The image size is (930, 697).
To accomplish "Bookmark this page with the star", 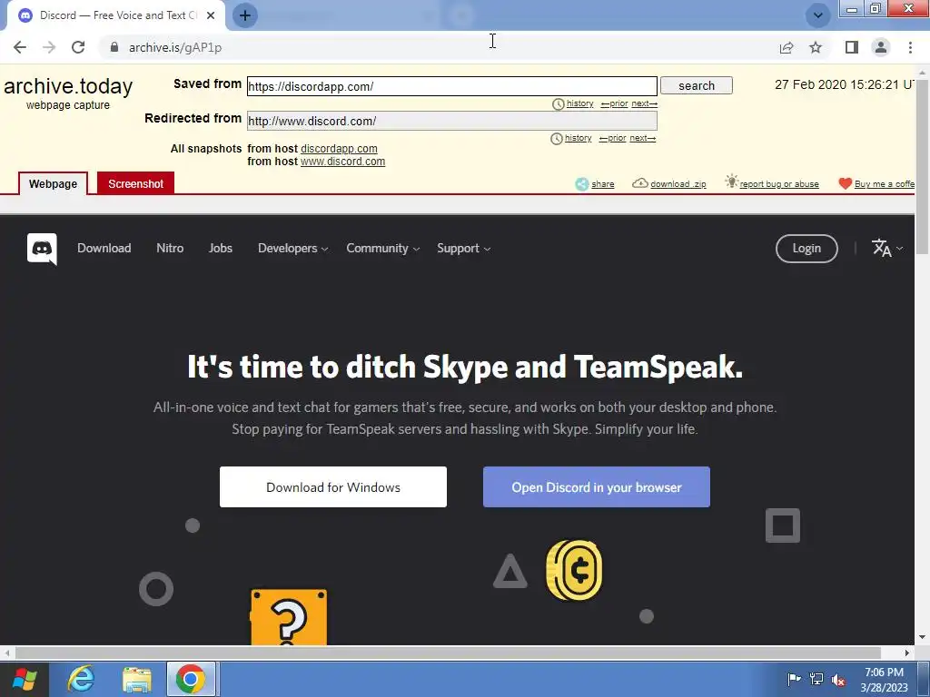I will pos(816,47).
